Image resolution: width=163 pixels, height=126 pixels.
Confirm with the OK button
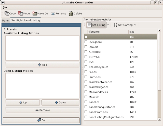tap(41, 120)
